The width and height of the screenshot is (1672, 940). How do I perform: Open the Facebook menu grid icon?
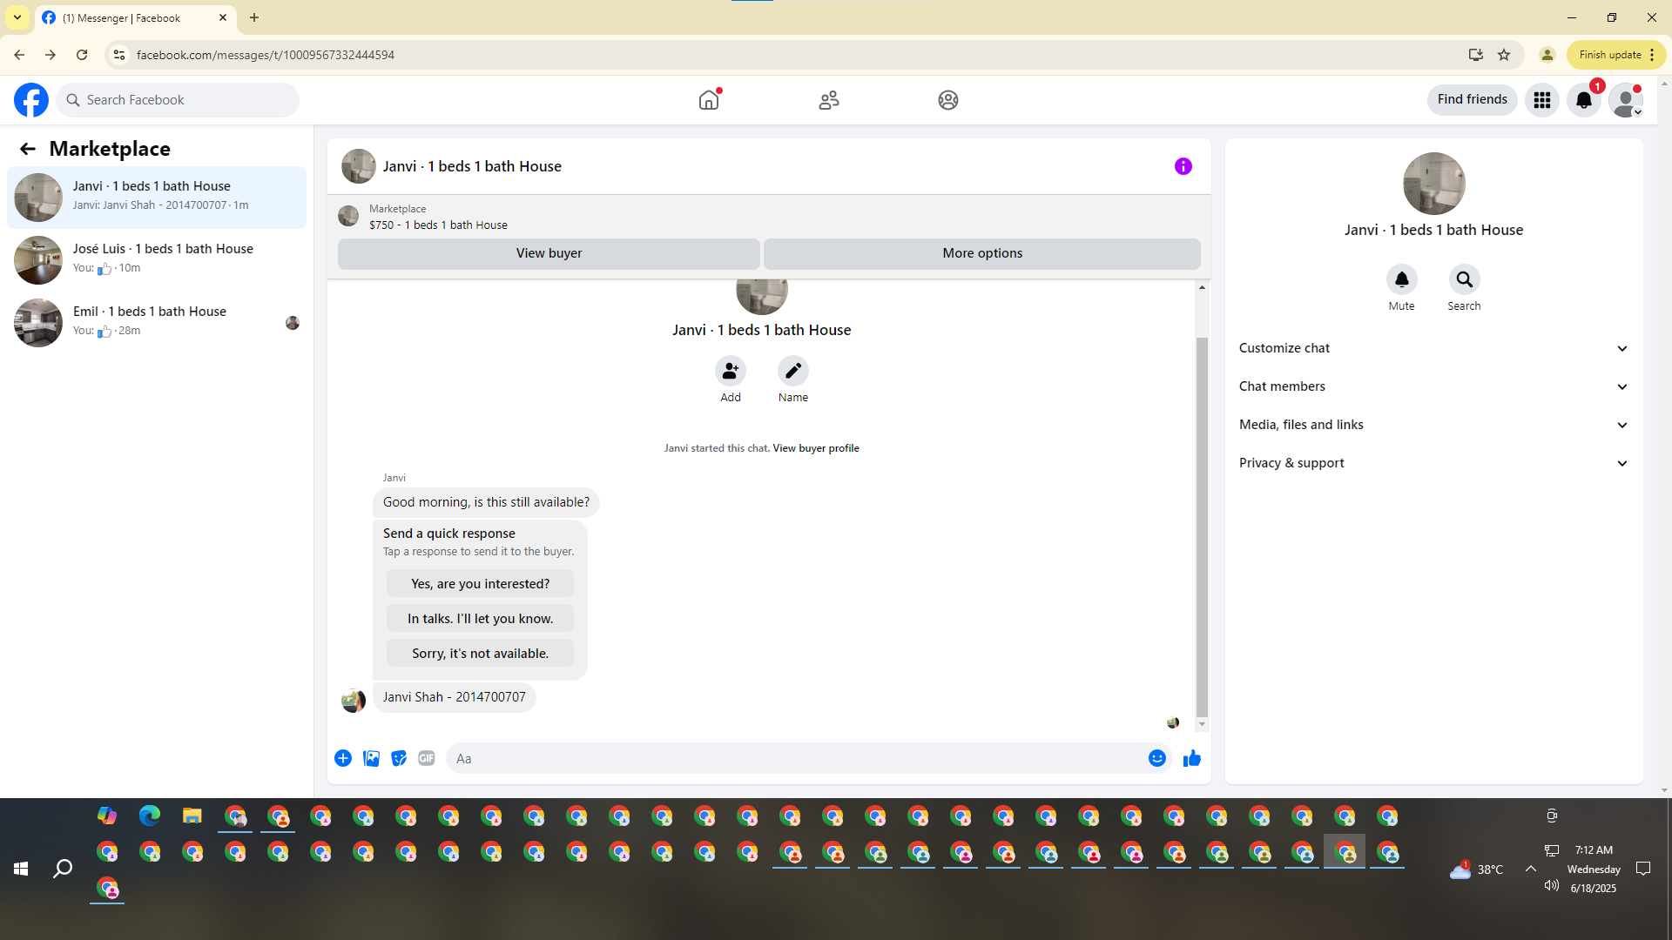pos(1542,100)
